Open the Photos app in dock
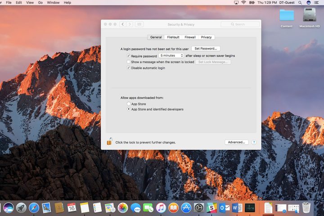This screenshot has height=216, width=324. click(123, 208)
